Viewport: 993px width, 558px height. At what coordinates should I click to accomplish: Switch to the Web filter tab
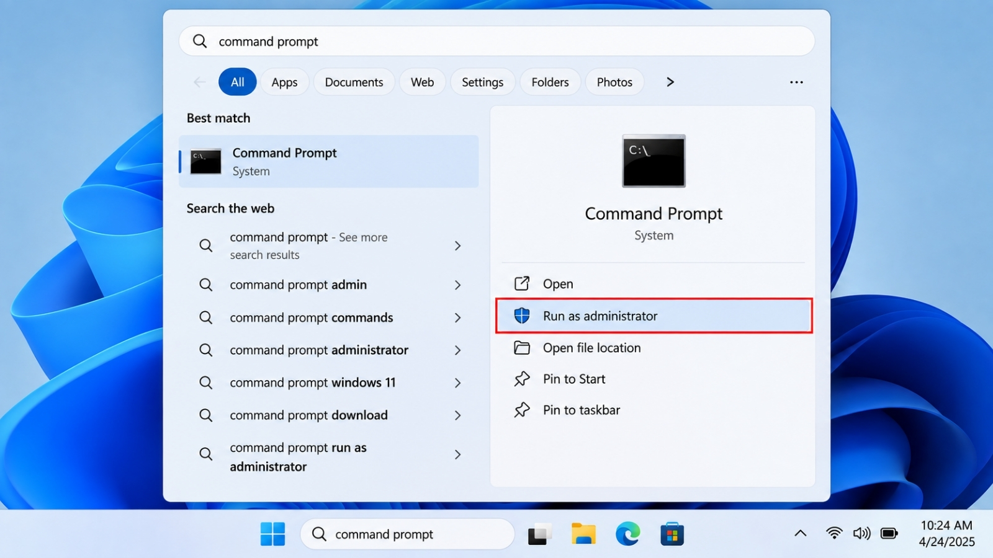point(422,82)
